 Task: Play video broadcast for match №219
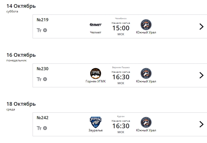coord(45,30)
